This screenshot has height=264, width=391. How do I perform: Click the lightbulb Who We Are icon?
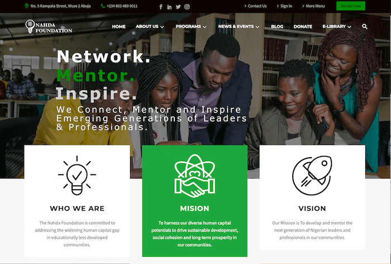pyautogui.click(x=77, y=175)
